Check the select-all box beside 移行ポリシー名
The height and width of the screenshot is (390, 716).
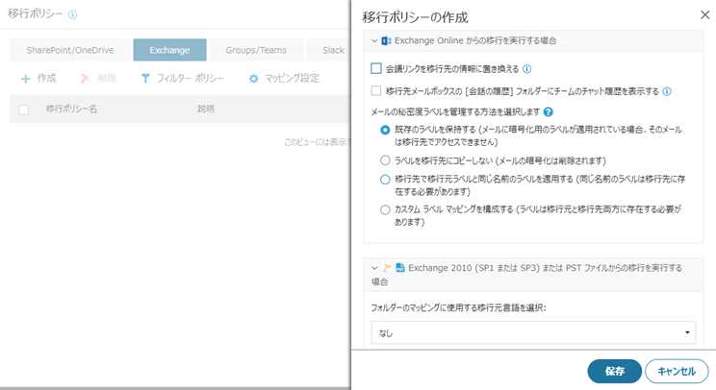click(24, 110)
